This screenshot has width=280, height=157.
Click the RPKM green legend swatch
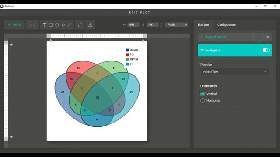tap(127, 59)
